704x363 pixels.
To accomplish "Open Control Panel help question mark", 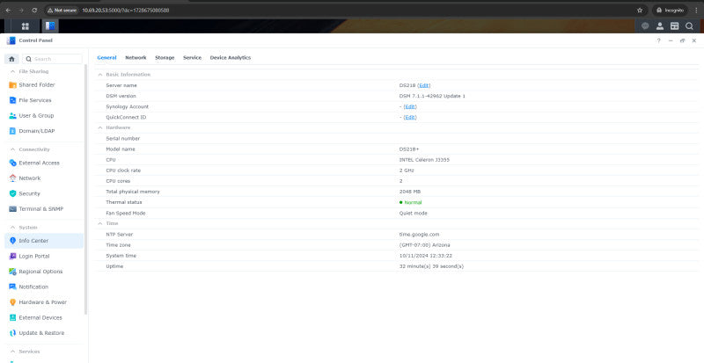I will pos(658,40).
